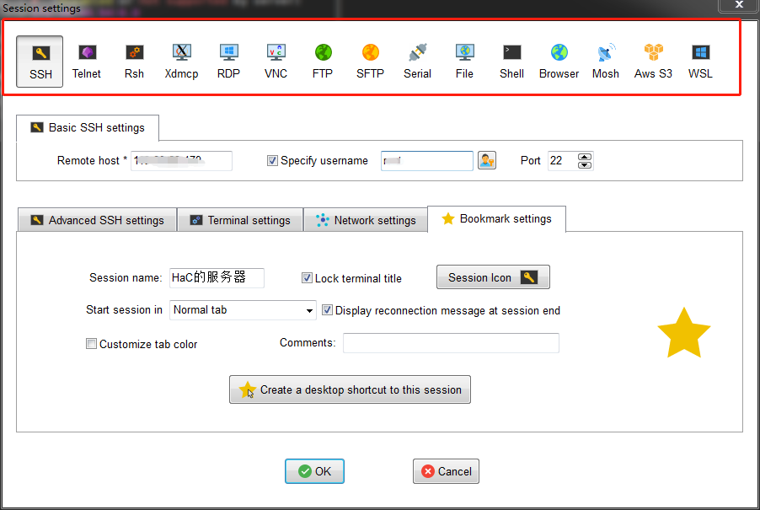Open the Basic SSH settings tab
The width and height of the screenshot is (760, 510).
(x=88, y=128)
